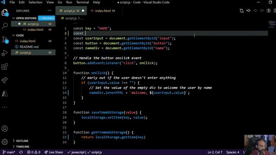Open the Run menu

point(69,2)
